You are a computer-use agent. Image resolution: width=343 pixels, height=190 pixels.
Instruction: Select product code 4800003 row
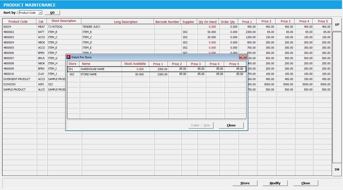pos(167,37)
